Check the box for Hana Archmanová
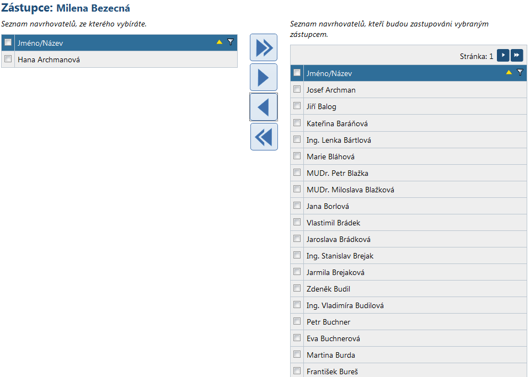This screenshot has height=377, width=530. click(x=8, y=59)
